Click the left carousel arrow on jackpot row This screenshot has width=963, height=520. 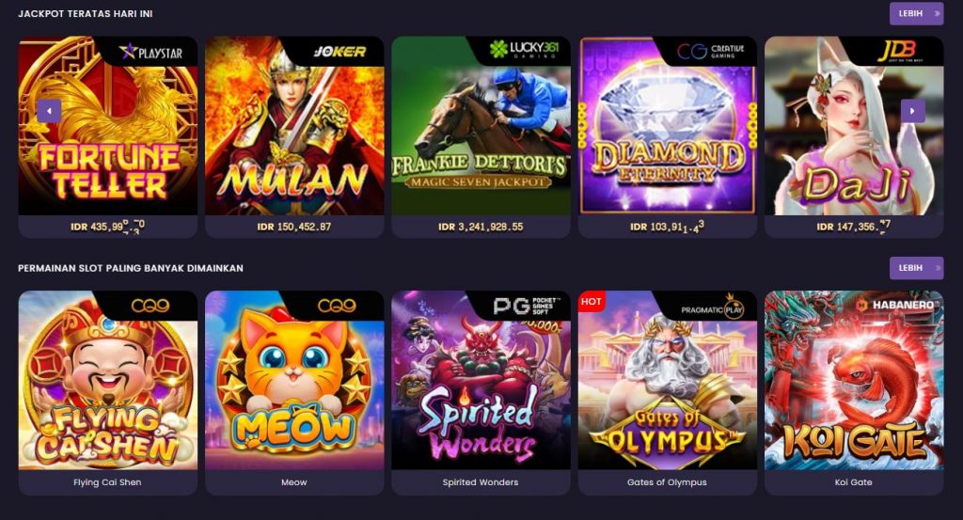pos(49,111)
